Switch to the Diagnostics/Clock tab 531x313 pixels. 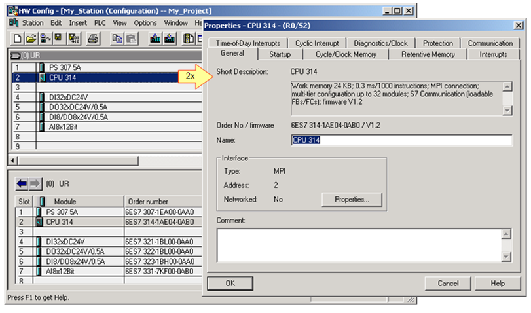pyautogui.click(x=380, y=43)
